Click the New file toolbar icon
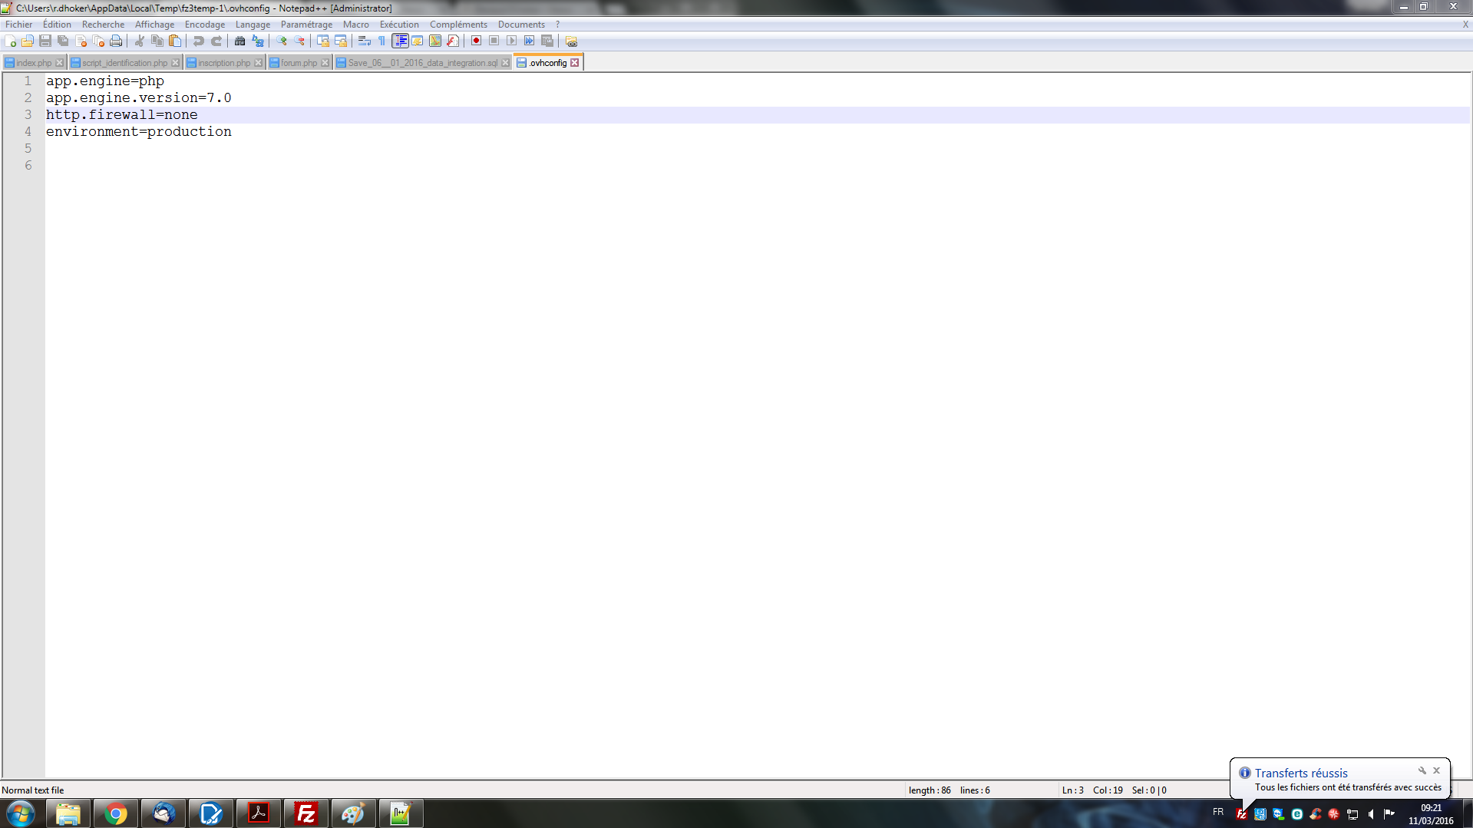 coord(11,41)
